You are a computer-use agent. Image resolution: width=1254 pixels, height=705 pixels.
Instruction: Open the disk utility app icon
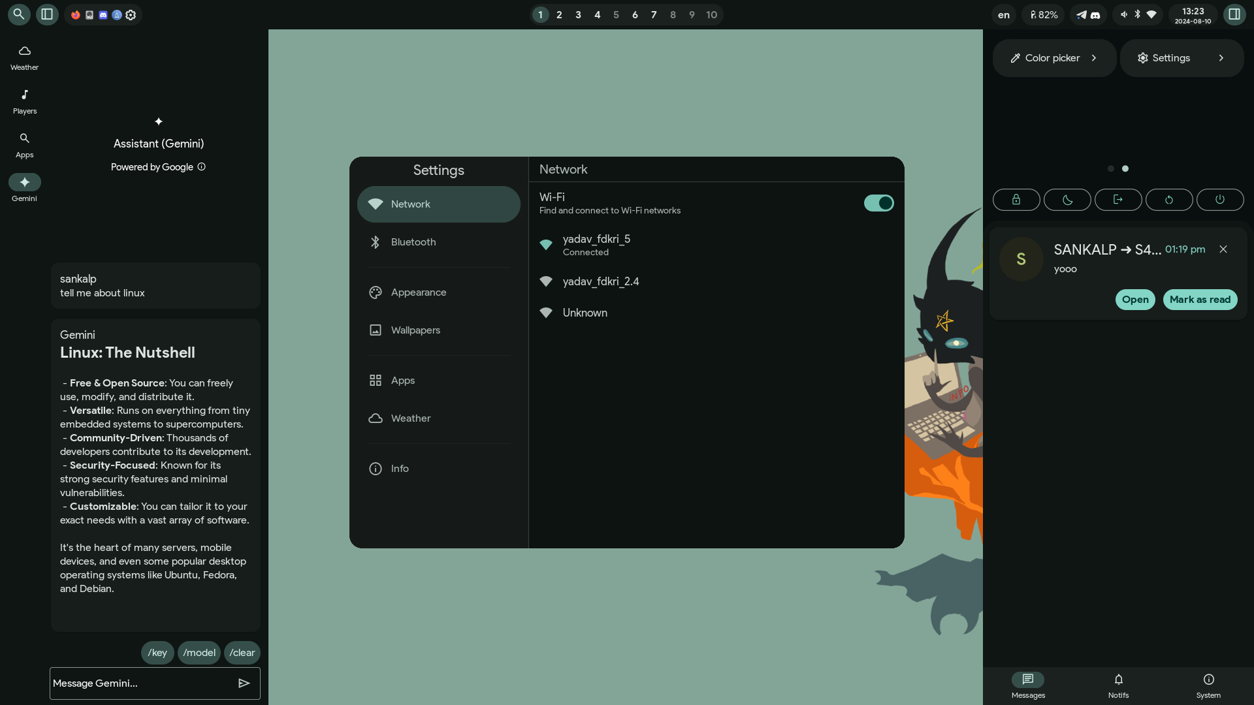click(x=89, y=15)
